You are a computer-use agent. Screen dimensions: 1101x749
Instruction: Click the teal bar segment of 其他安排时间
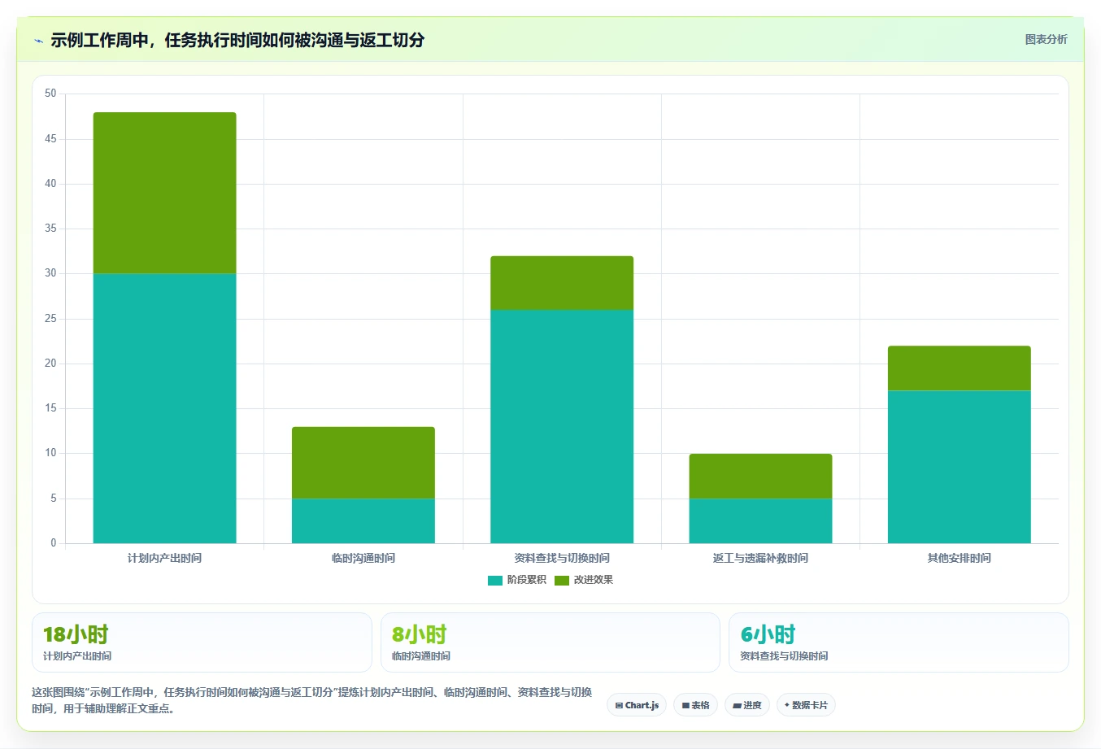(960, 467)
